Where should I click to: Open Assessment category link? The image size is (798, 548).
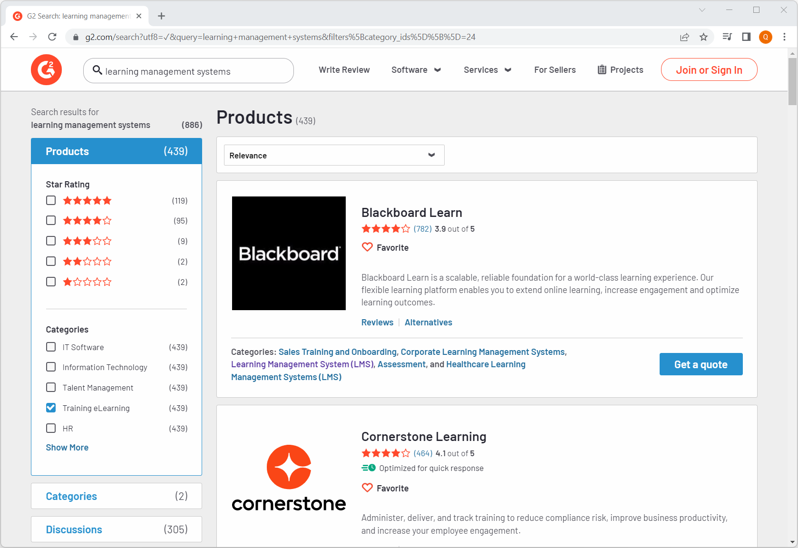[x=402, y=364]
